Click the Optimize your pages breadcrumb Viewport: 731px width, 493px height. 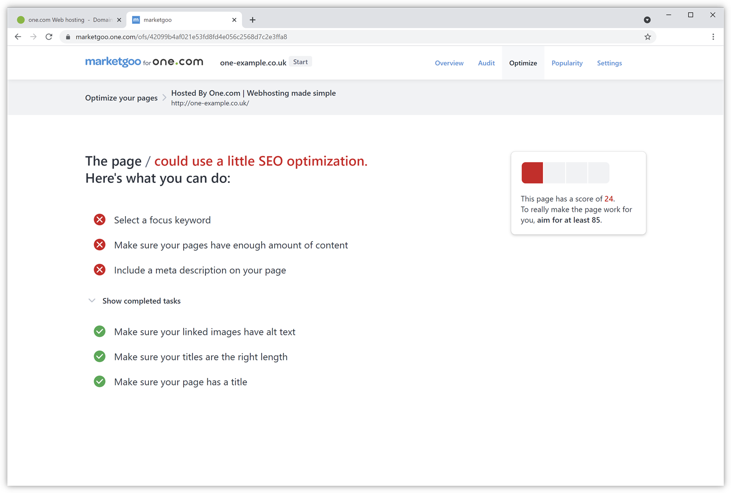121,98
